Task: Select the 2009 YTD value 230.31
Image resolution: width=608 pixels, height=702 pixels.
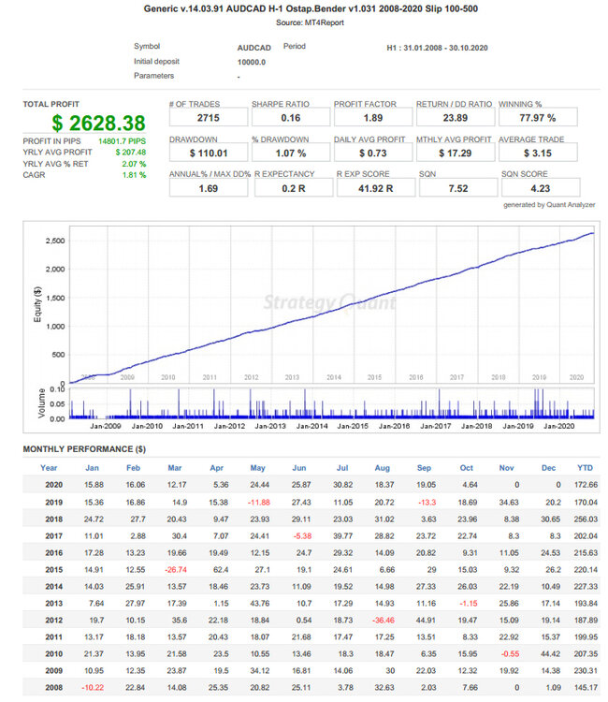Action: [x=586, y=671]
